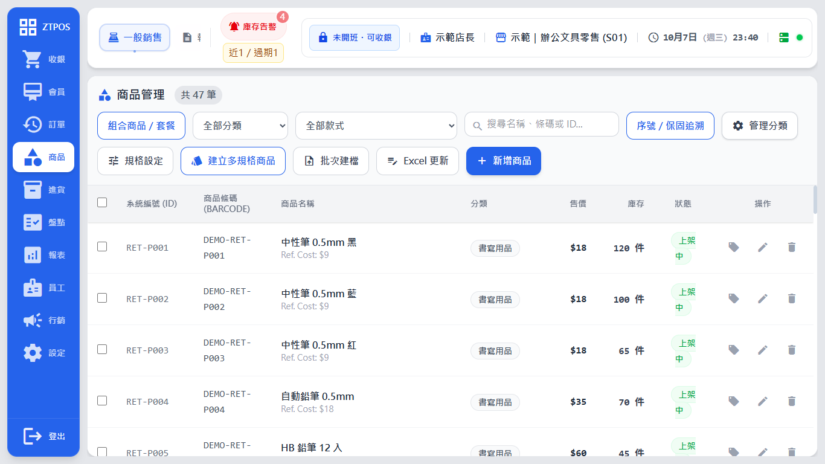Click 登出 to log out

click(x=43, y=436)
